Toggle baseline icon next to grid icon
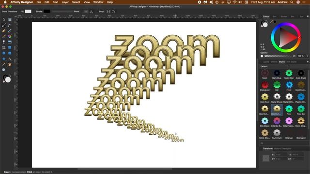310x174 pixels. pyautogui.click(x=91, y=12)
